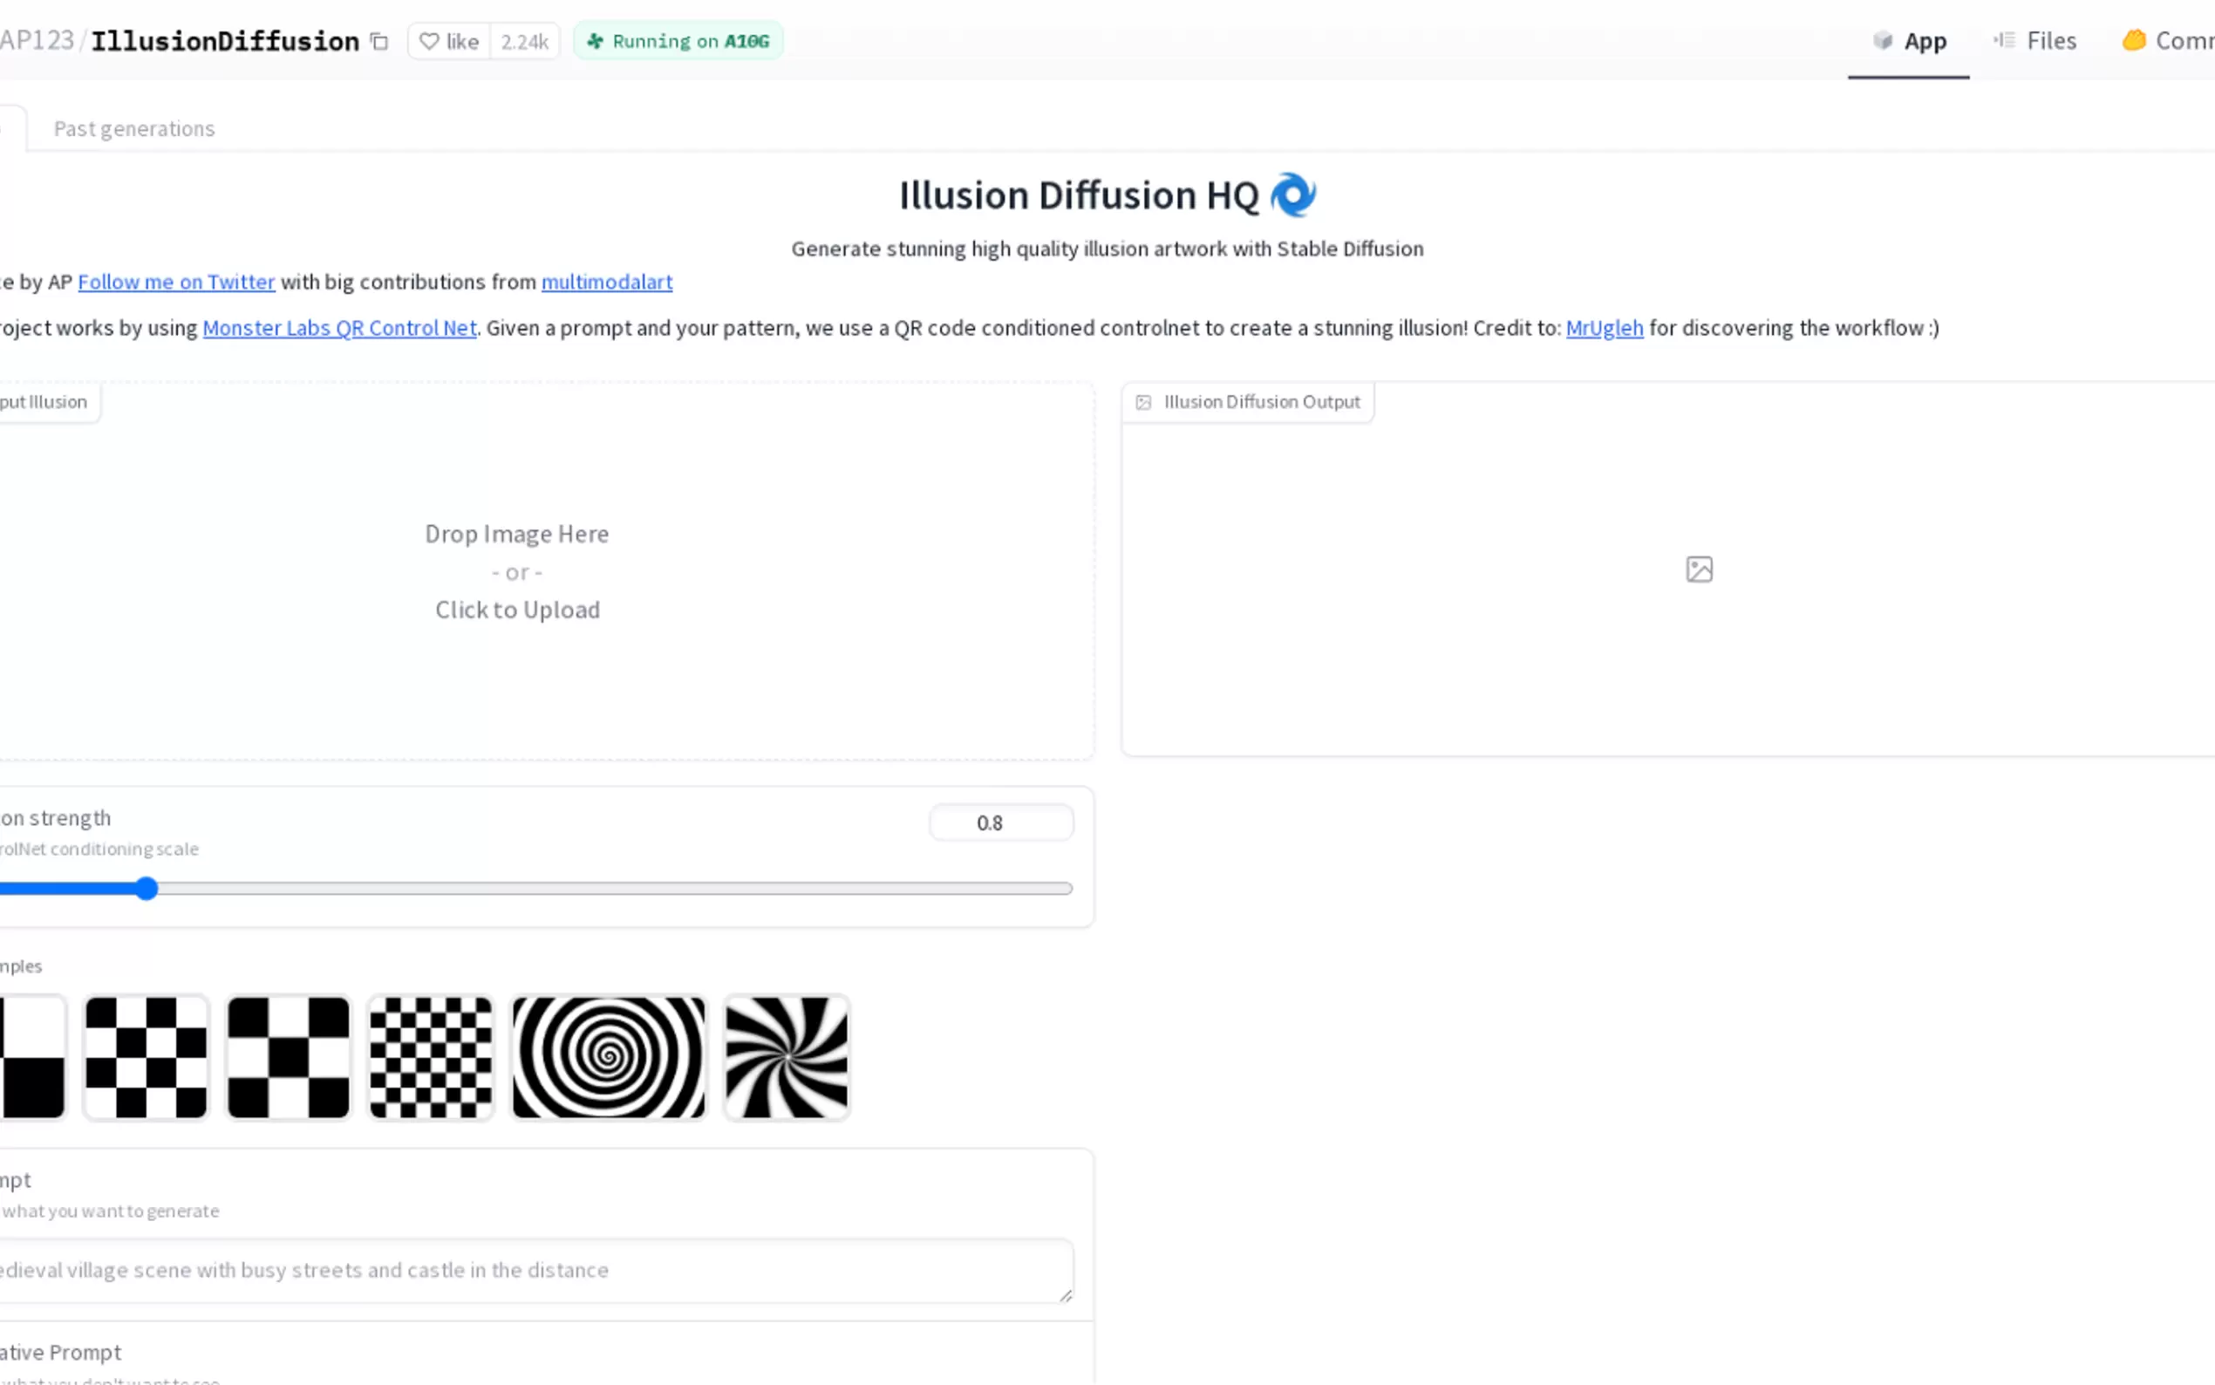Click the heart like icon
This screenshot has width=2215, height=1385.
[x=432, y=40]
